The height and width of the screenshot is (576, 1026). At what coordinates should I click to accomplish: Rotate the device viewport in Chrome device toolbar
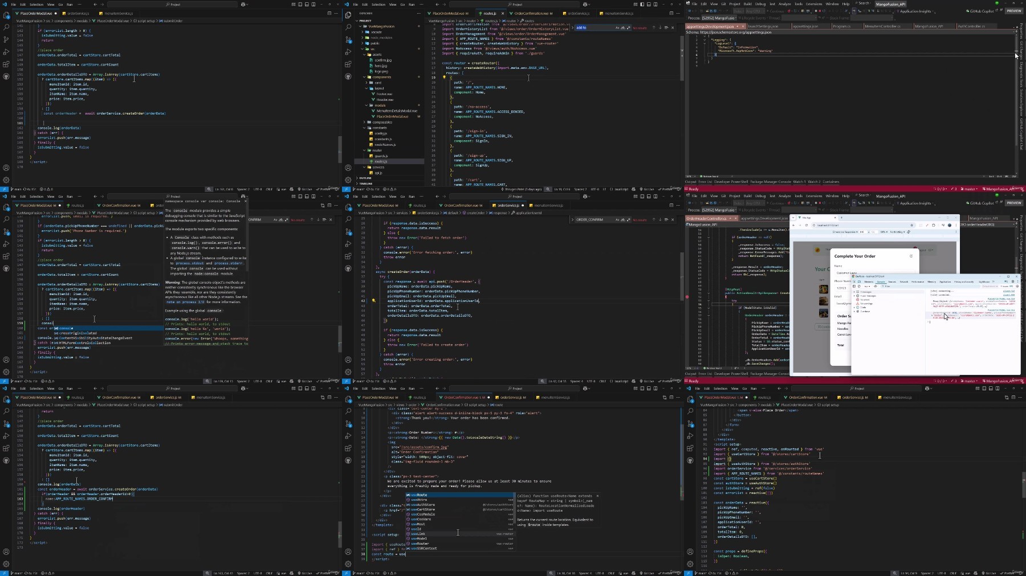[909, 232]
